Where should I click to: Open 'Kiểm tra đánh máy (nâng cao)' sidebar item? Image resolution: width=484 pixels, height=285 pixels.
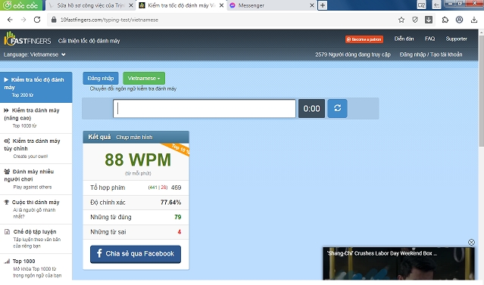[x=36, y=118]
